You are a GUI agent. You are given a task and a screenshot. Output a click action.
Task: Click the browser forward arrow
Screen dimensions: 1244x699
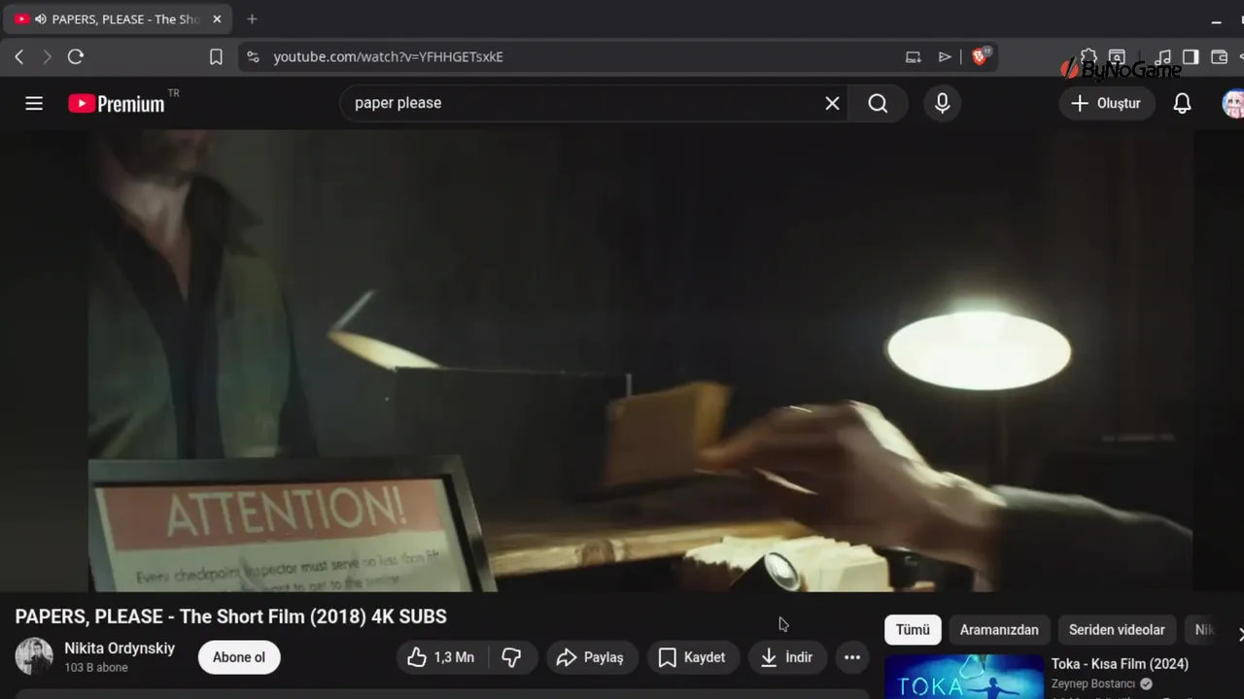(47, 57)
